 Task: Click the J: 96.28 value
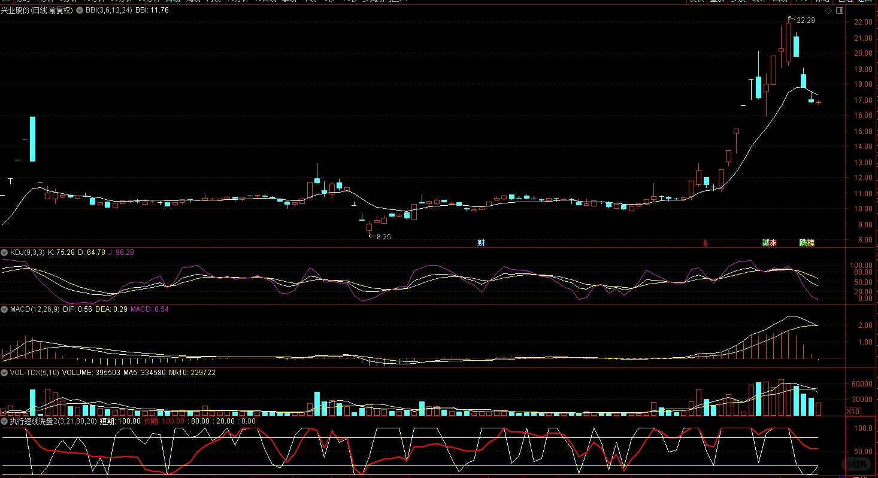point(121,252)
